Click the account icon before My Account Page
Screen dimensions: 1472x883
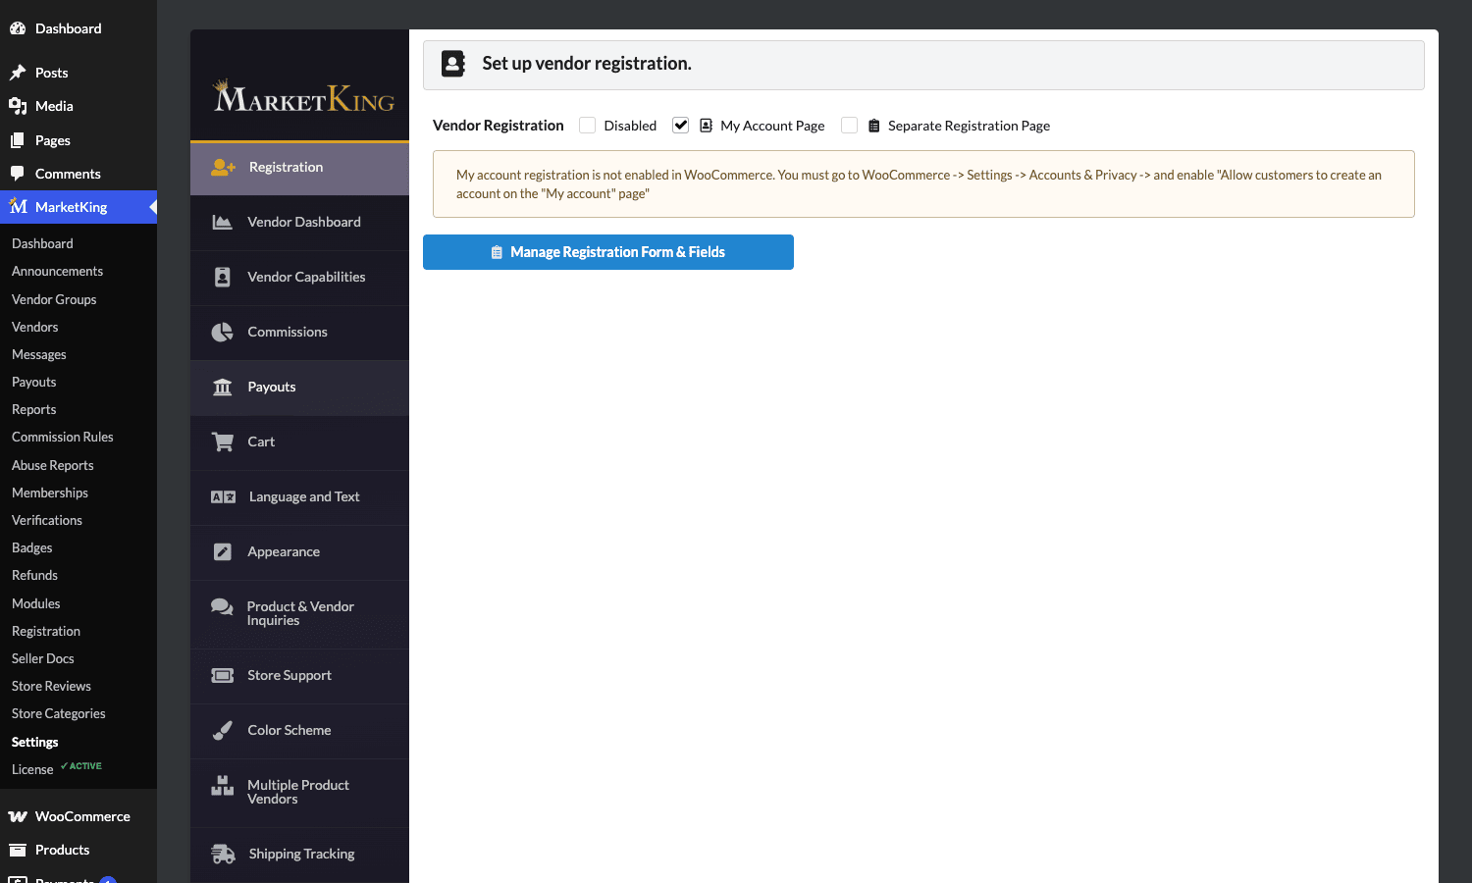706,126
